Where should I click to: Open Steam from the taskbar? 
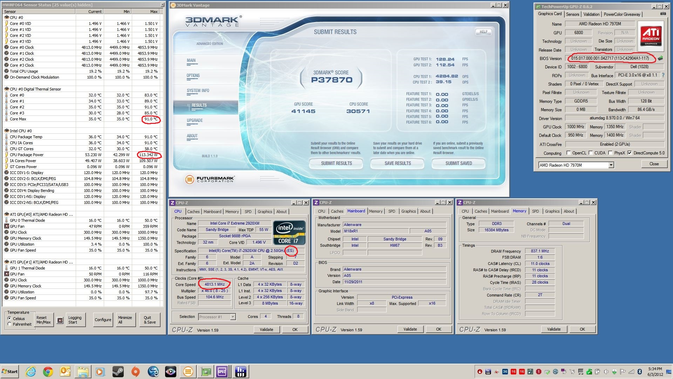118,372
